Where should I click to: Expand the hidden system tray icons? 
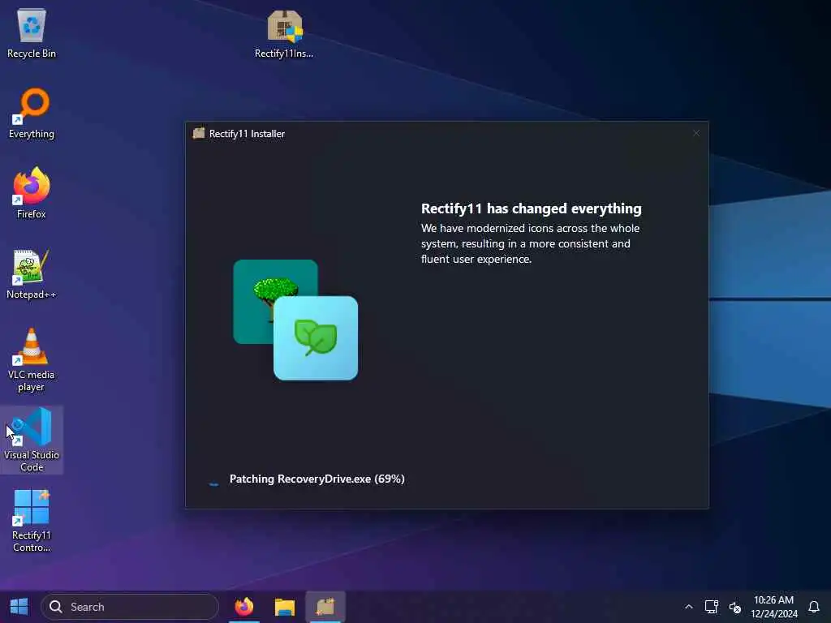688,607
